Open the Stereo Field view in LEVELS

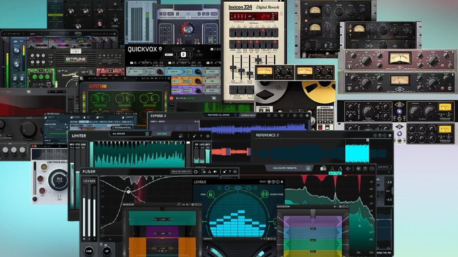(264, 195)
